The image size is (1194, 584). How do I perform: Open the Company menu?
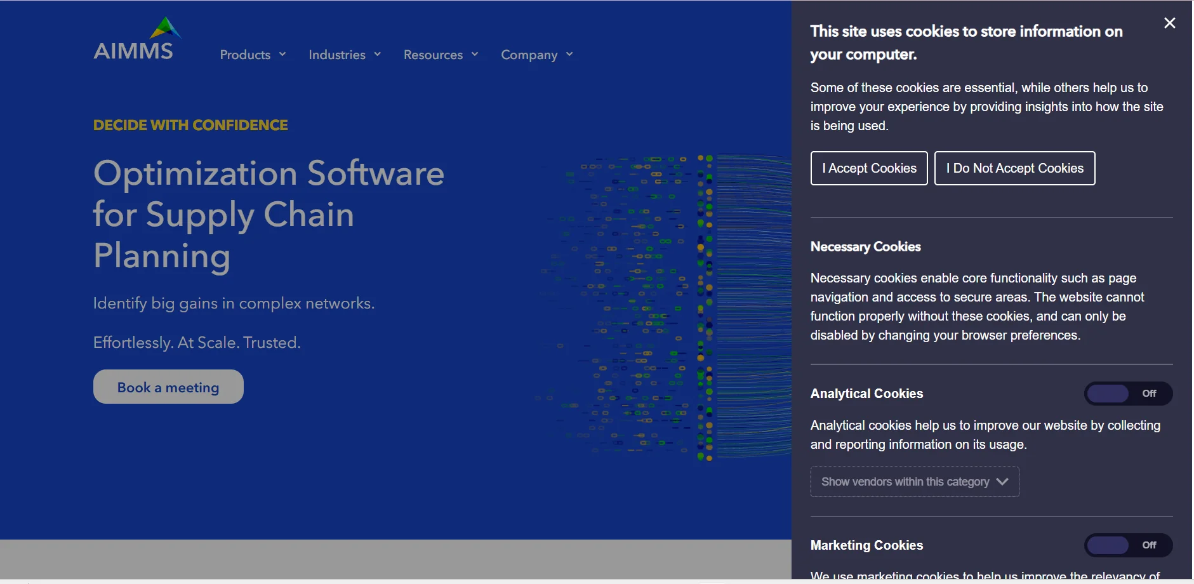(529, 55)
